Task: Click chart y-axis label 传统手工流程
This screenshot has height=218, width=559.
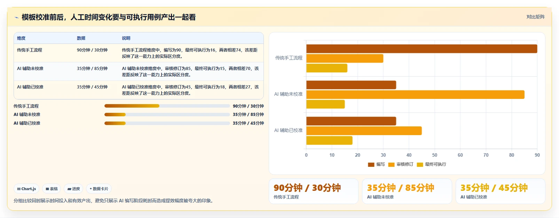Action: pos(289,58)
